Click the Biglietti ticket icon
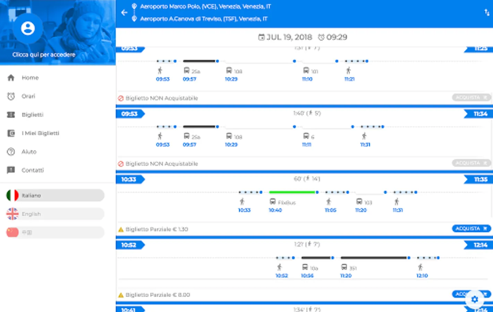This screenshot has width=493, height=312. click(x=11, y=115)
